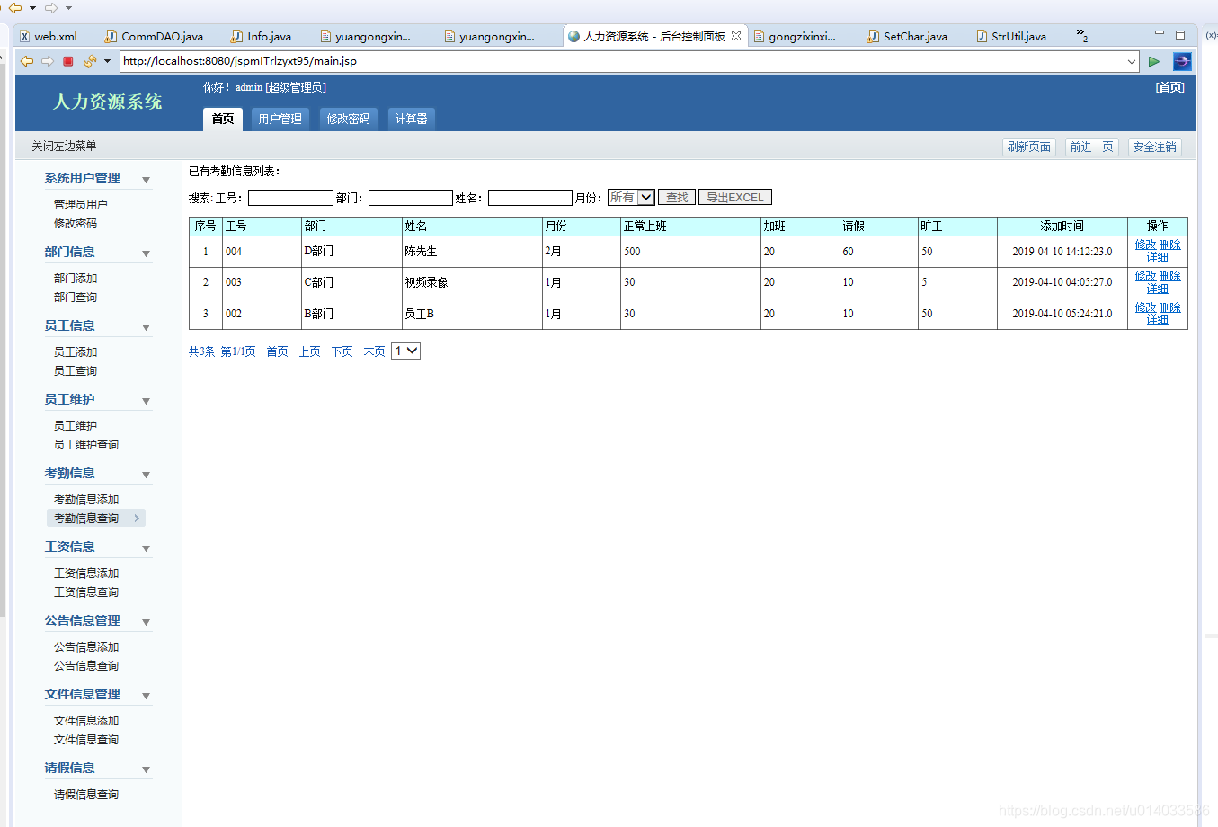Select the 首页 navigation tab
Image resolution: width=1218 pixels, height=827 pixels.
click(x=223, y=119)
